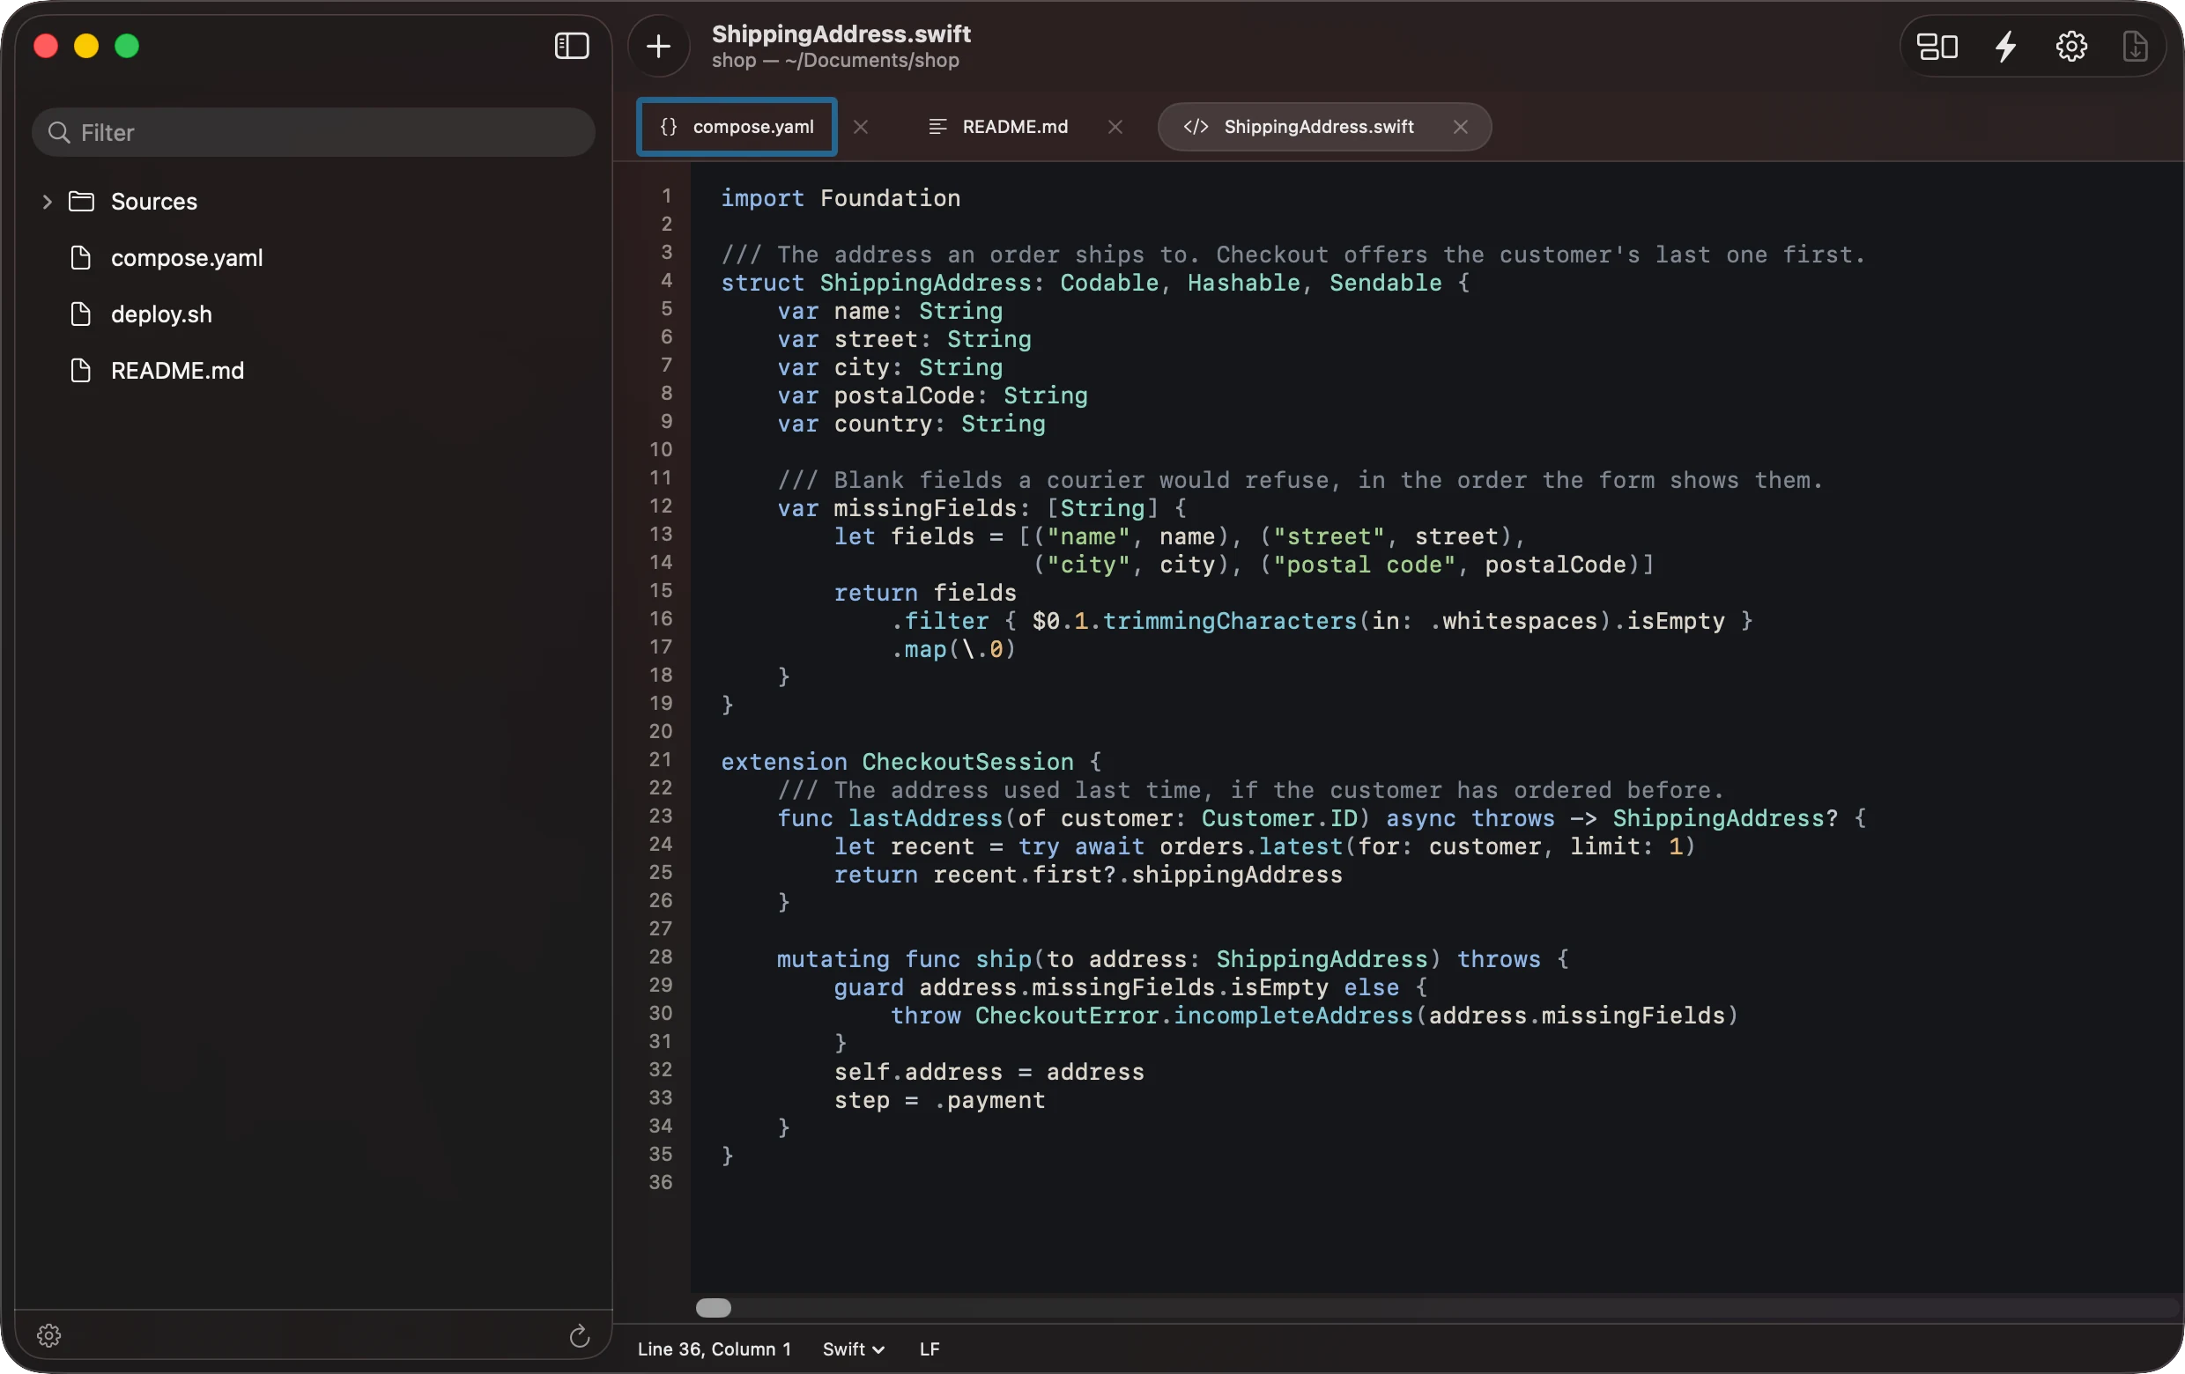The width and height of the screenshot is (2185, 1374).
Task: Expand the Sources folder chevron
Action: coord(48,202)
